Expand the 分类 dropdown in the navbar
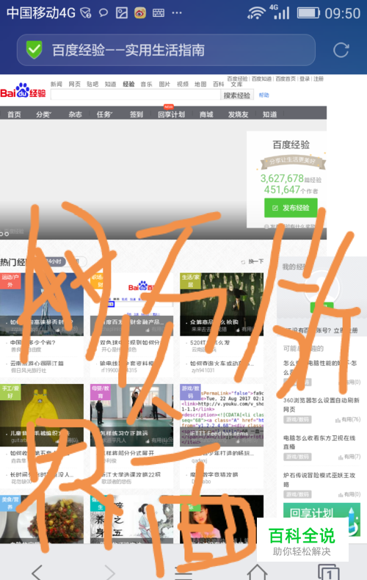367x580 pixels. pyautogui.click(x=43, y=115)
